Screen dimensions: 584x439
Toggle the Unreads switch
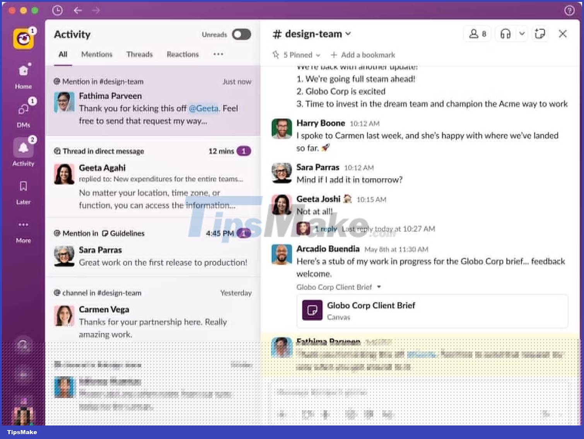[x=241, y=34]
